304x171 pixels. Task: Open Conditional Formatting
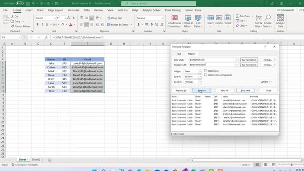[174, 21]
